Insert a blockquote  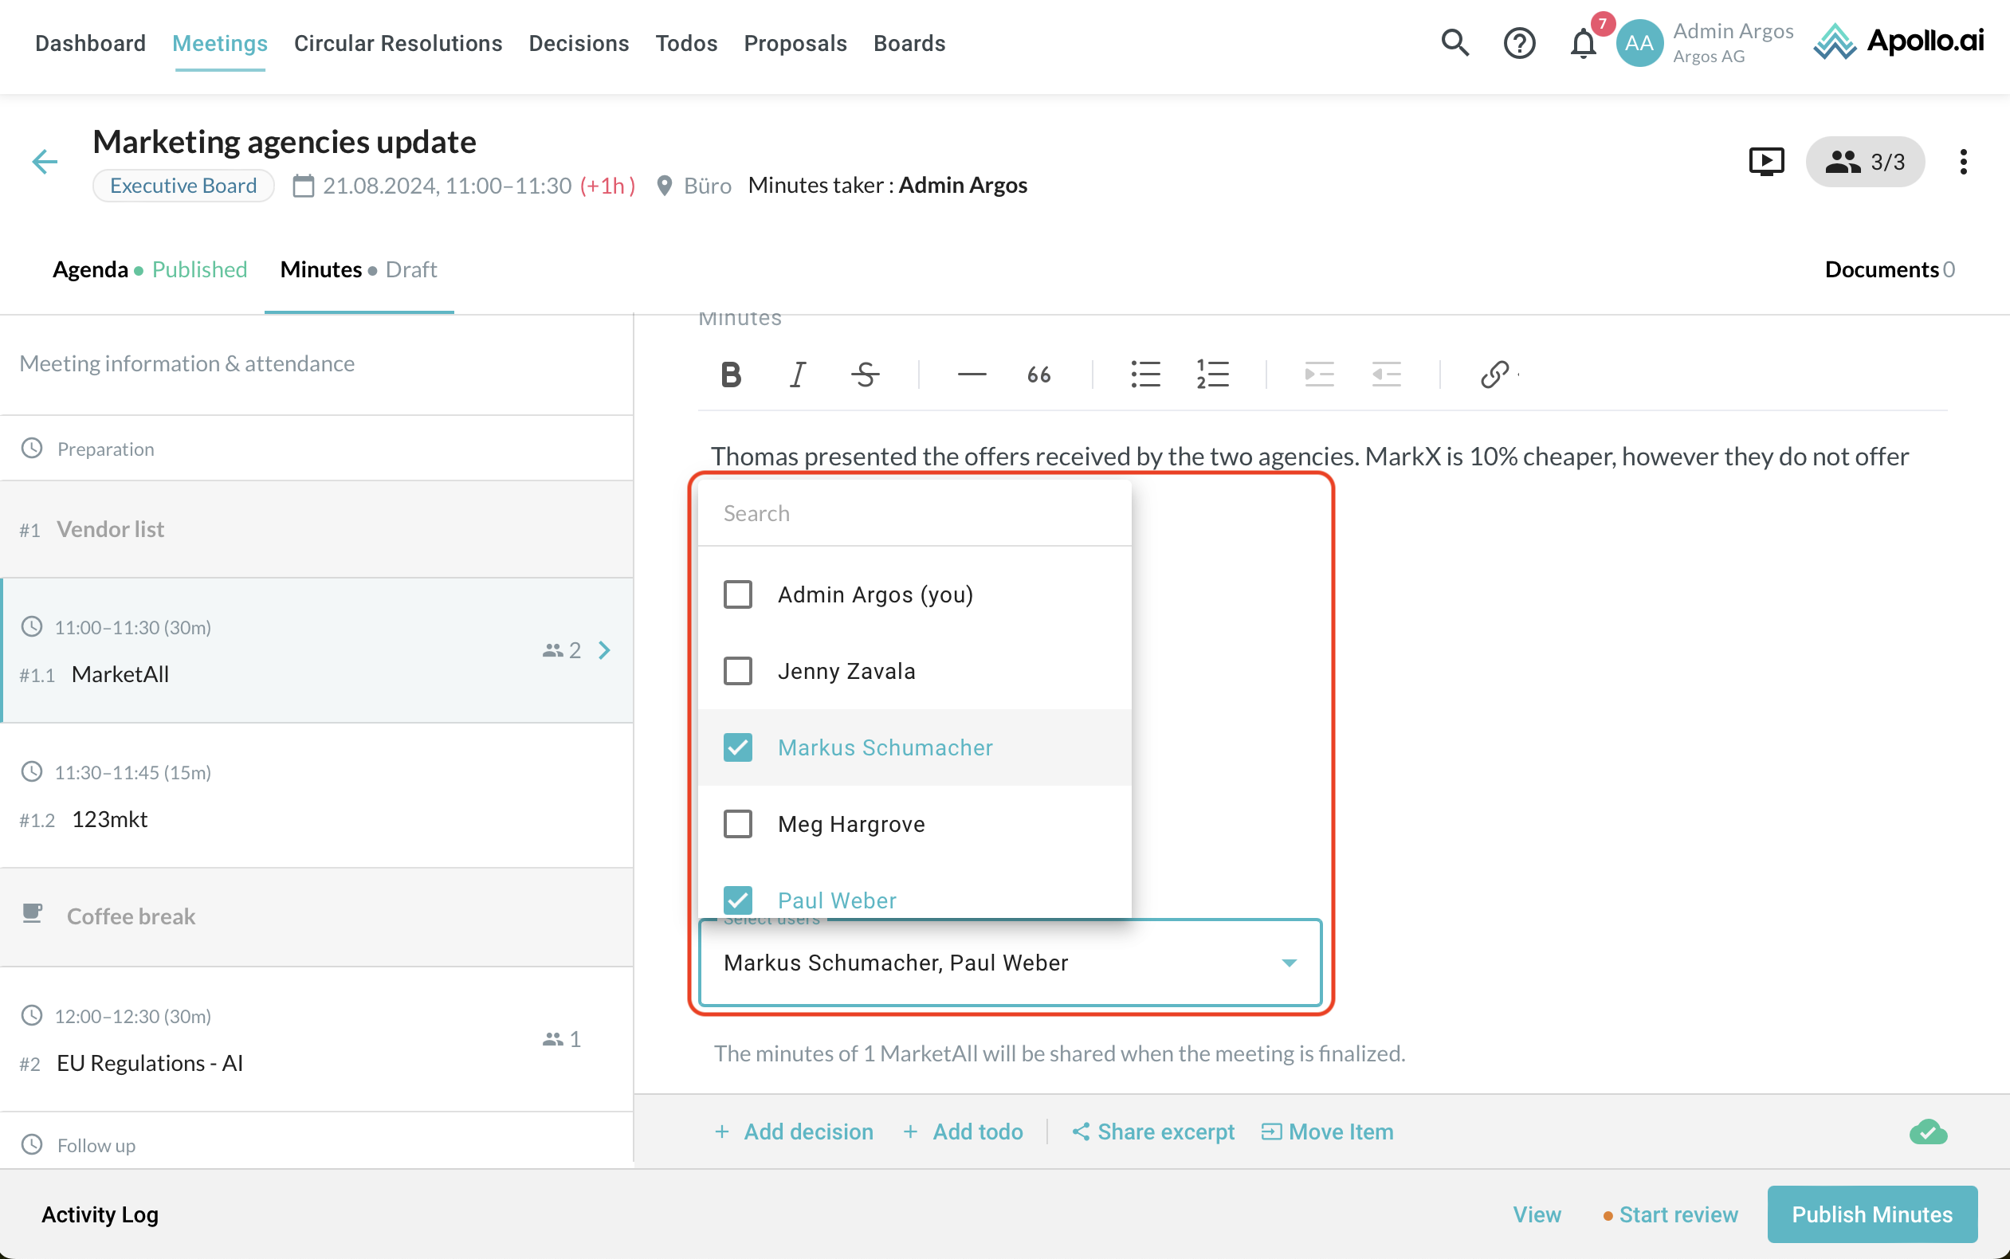[1038, 375]
